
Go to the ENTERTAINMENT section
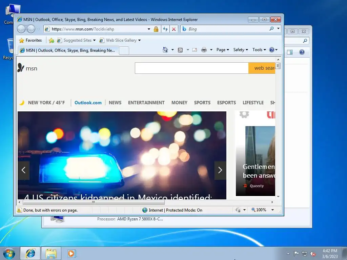point(146,103)
